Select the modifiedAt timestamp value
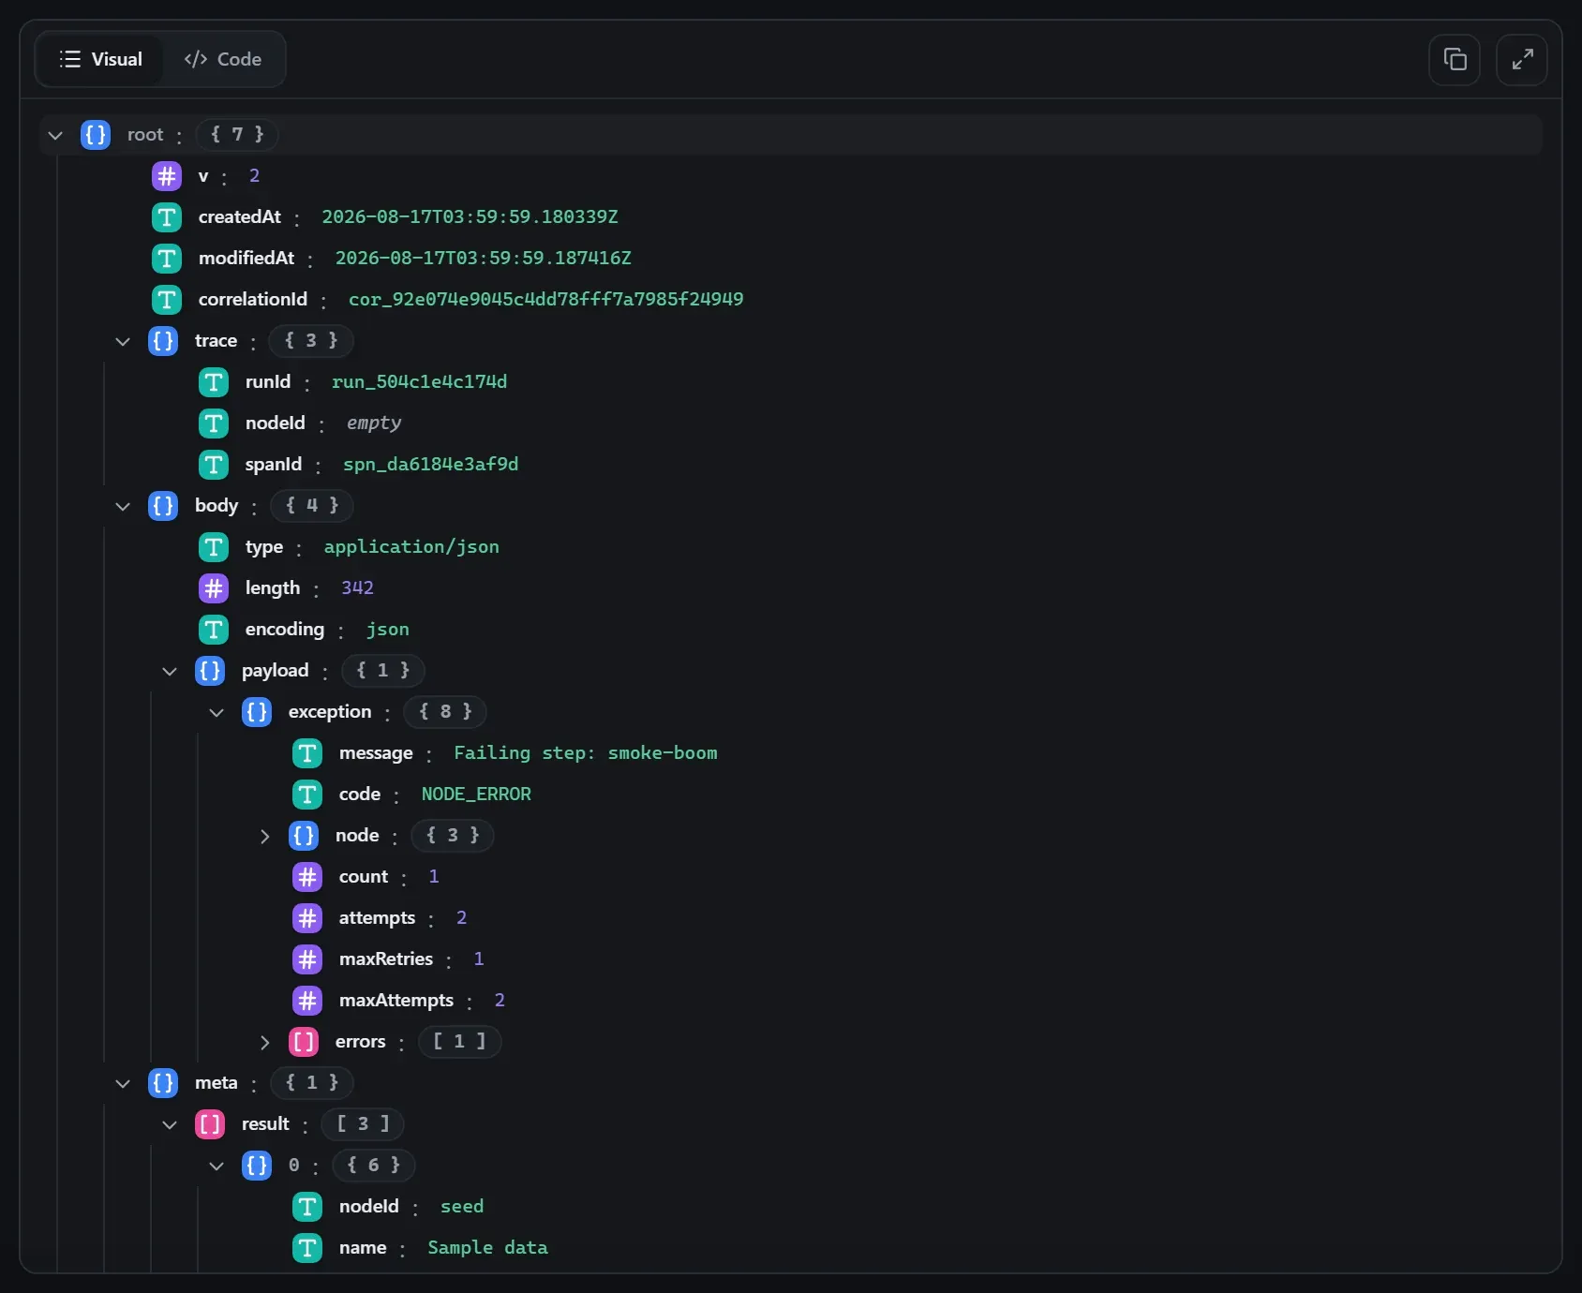 click(x=484, y=259)
